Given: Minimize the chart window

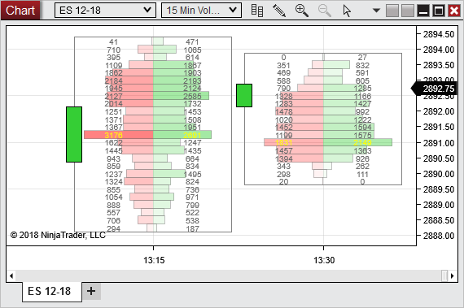Looking at the screenshot, I should (x=423, y=11).
